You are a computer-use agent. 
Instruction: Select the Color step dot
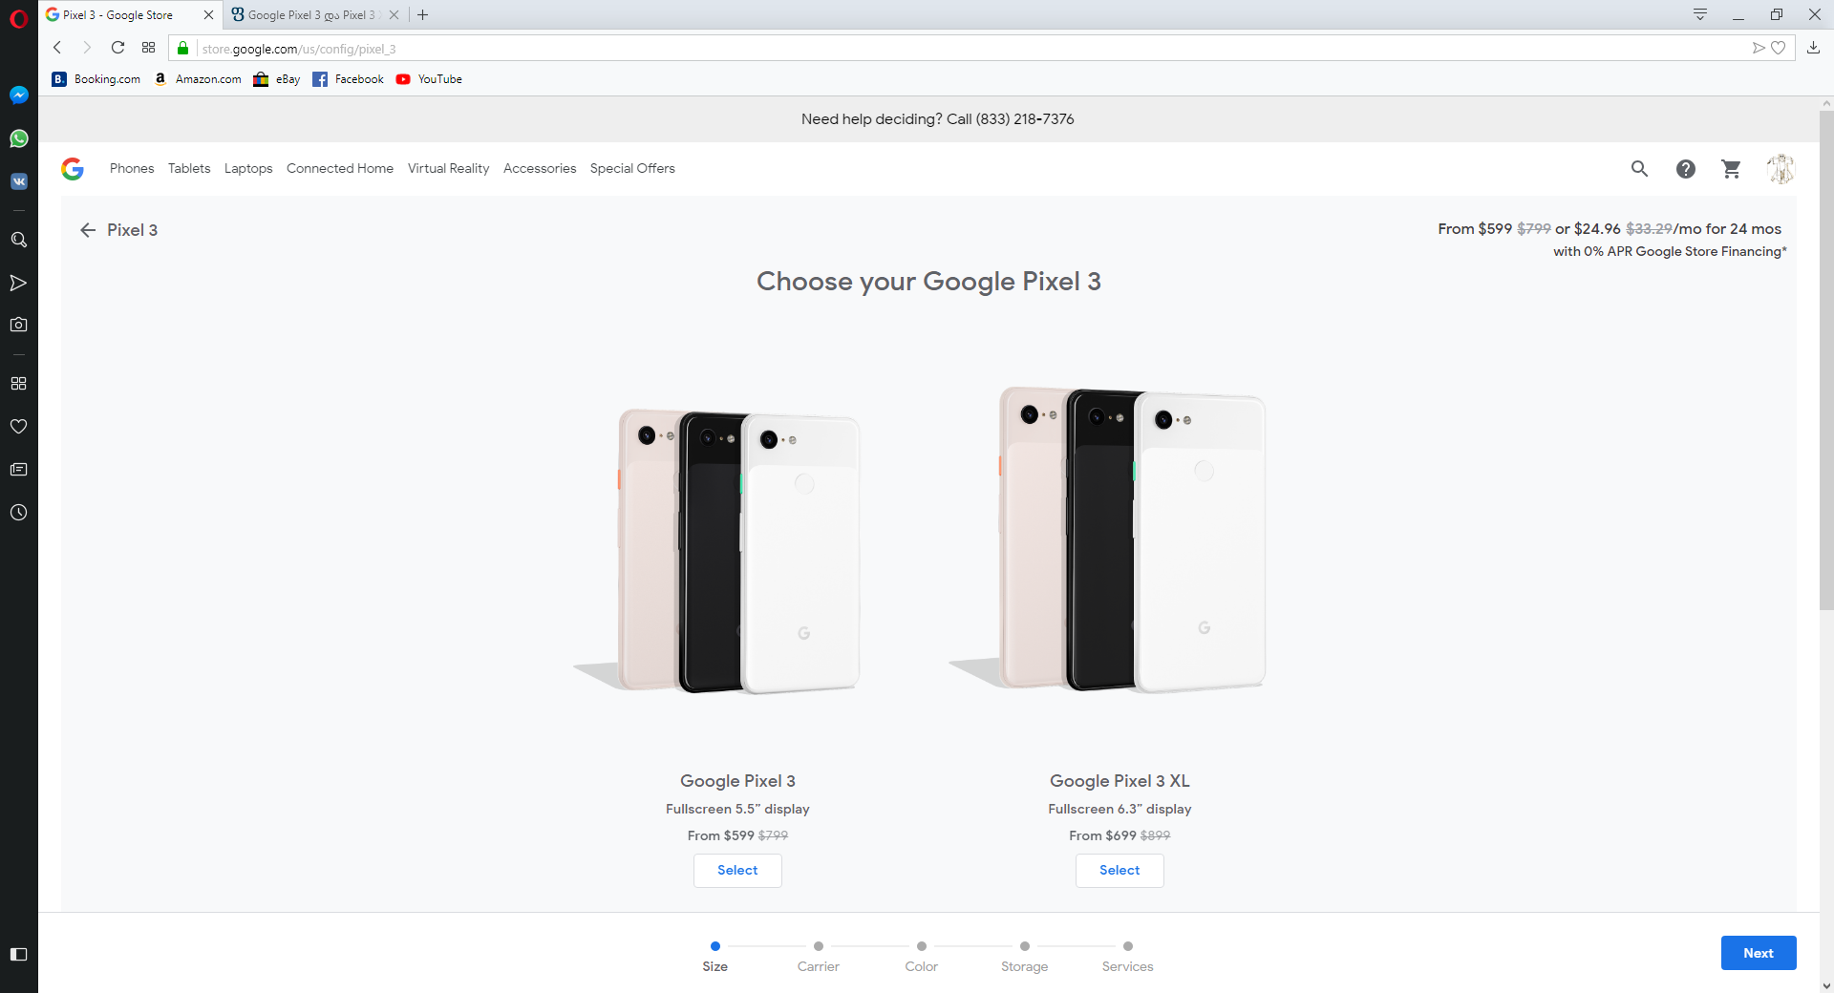click(x=922, y=946)
